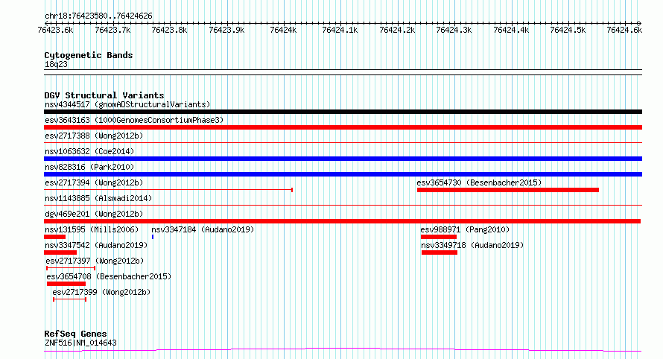This screenshot has width=663, height=359.
Task: Click ruler position 76424.3k
Action: [454, 30]
